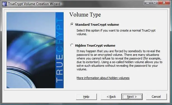Click the "Hidden TrueCrypt volume" label text
Image resolution: width=172 pixels, height=105 pixels.
pyautogui.click(x=95, y=46)
